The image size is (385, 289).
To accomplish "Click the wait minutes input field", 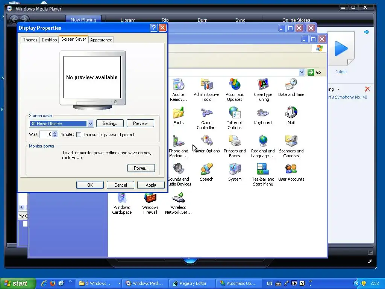I will coord(46,134).
